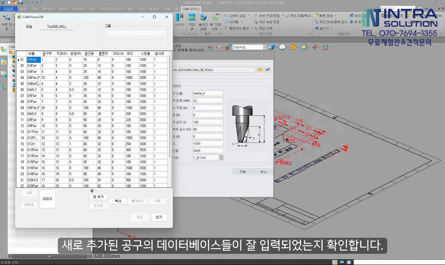Select the D8Flat_F row in tool table

(x=92, y=108)
